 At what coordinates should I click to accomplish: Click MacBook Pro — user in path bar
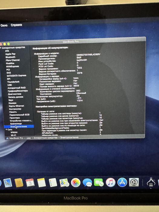[x=20, y=138]
